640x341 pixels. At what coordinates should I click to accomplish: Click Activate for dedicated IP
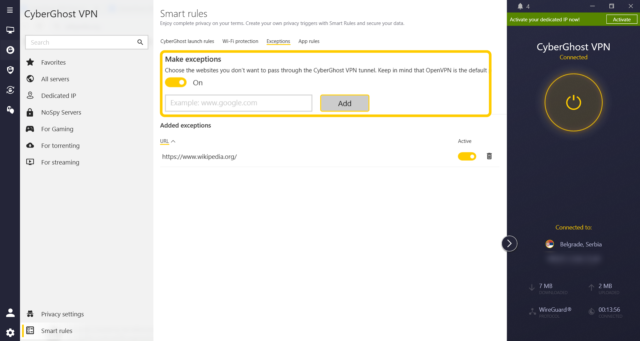[621, 19]
